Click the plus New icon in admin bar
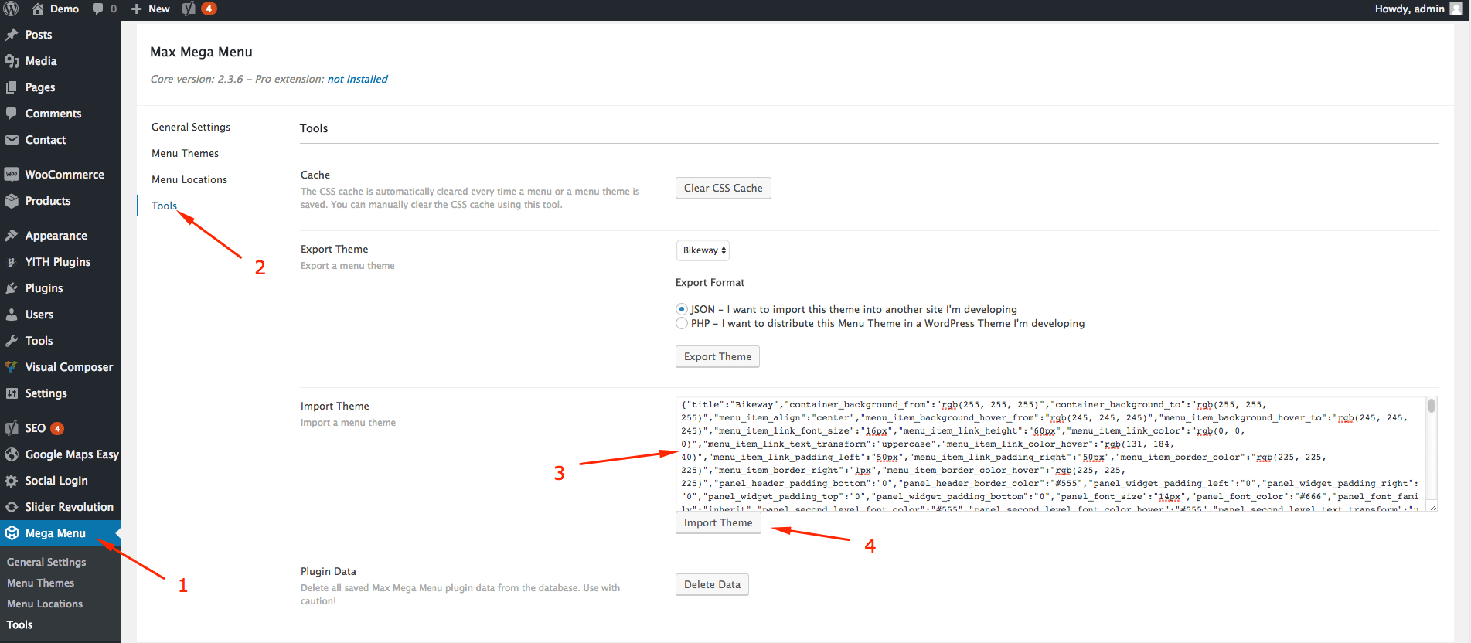The width and height of the screenshot is (1471, 643). [137, 9]
